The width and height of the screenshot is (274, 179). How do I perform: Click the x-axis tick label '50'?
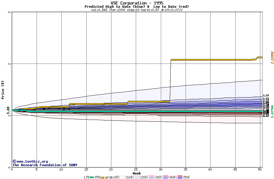point(260,169)
